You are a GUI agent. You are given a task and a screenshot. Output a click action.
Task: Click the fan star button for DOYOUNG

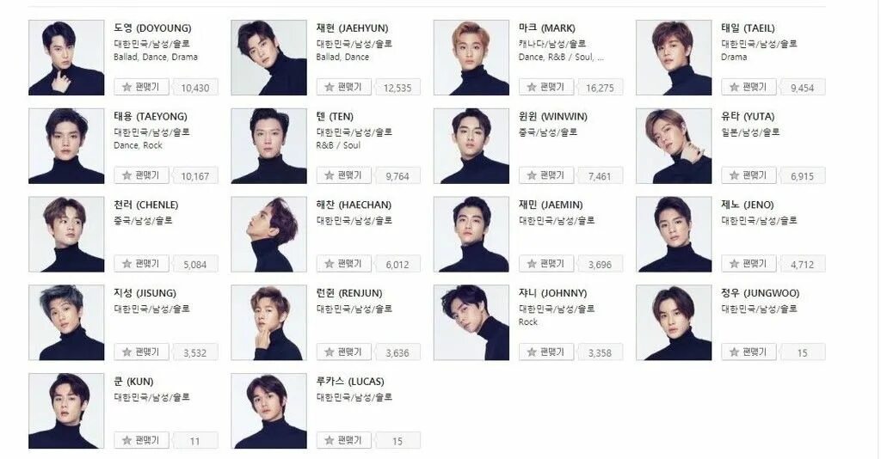141,87
